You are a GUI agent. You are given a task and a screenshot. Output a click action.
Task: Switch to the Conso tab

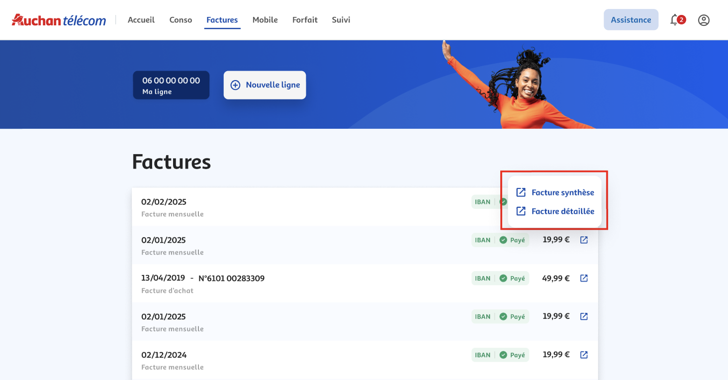coord(181,20)
